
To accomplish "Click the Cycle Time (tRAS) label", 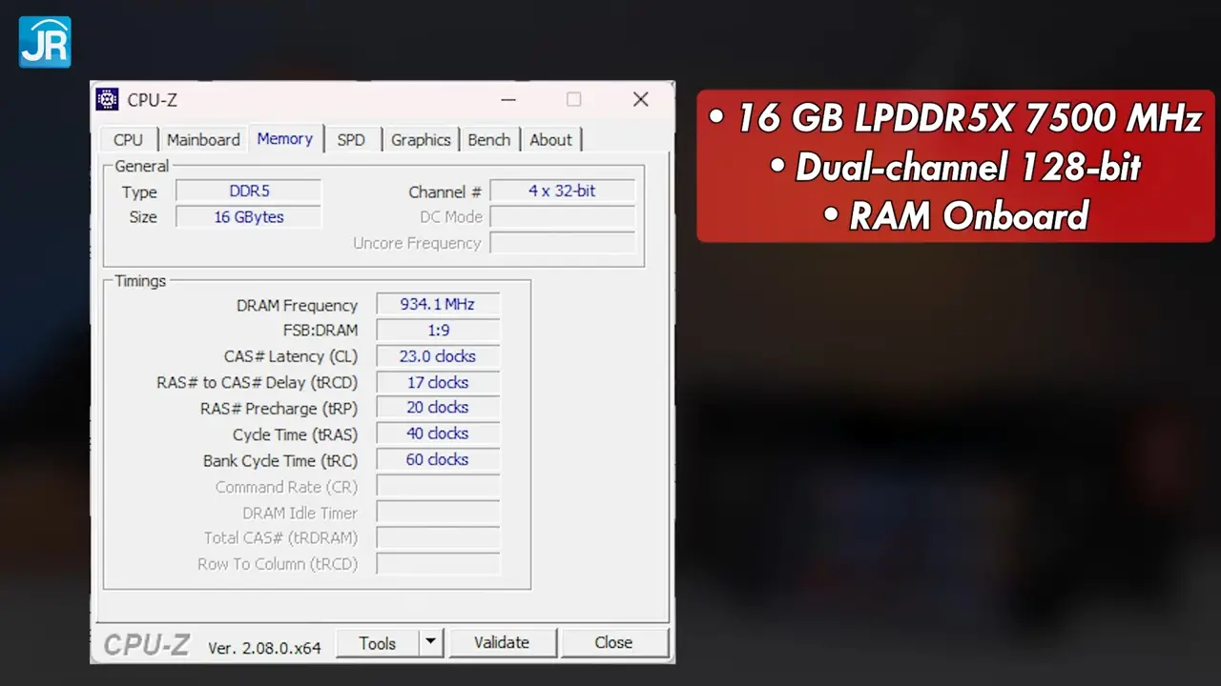I will [x=295, y=434].
